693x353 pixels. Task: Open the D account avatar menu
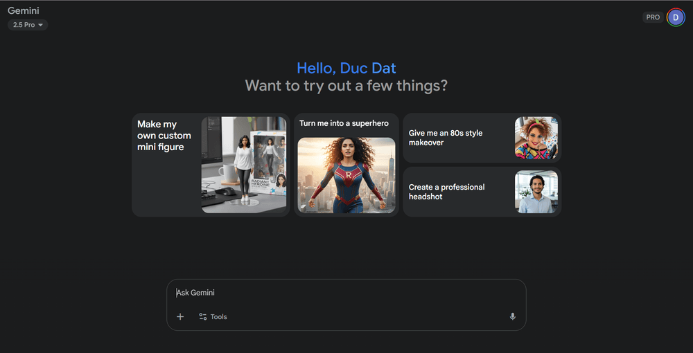(x=676, y=17)
